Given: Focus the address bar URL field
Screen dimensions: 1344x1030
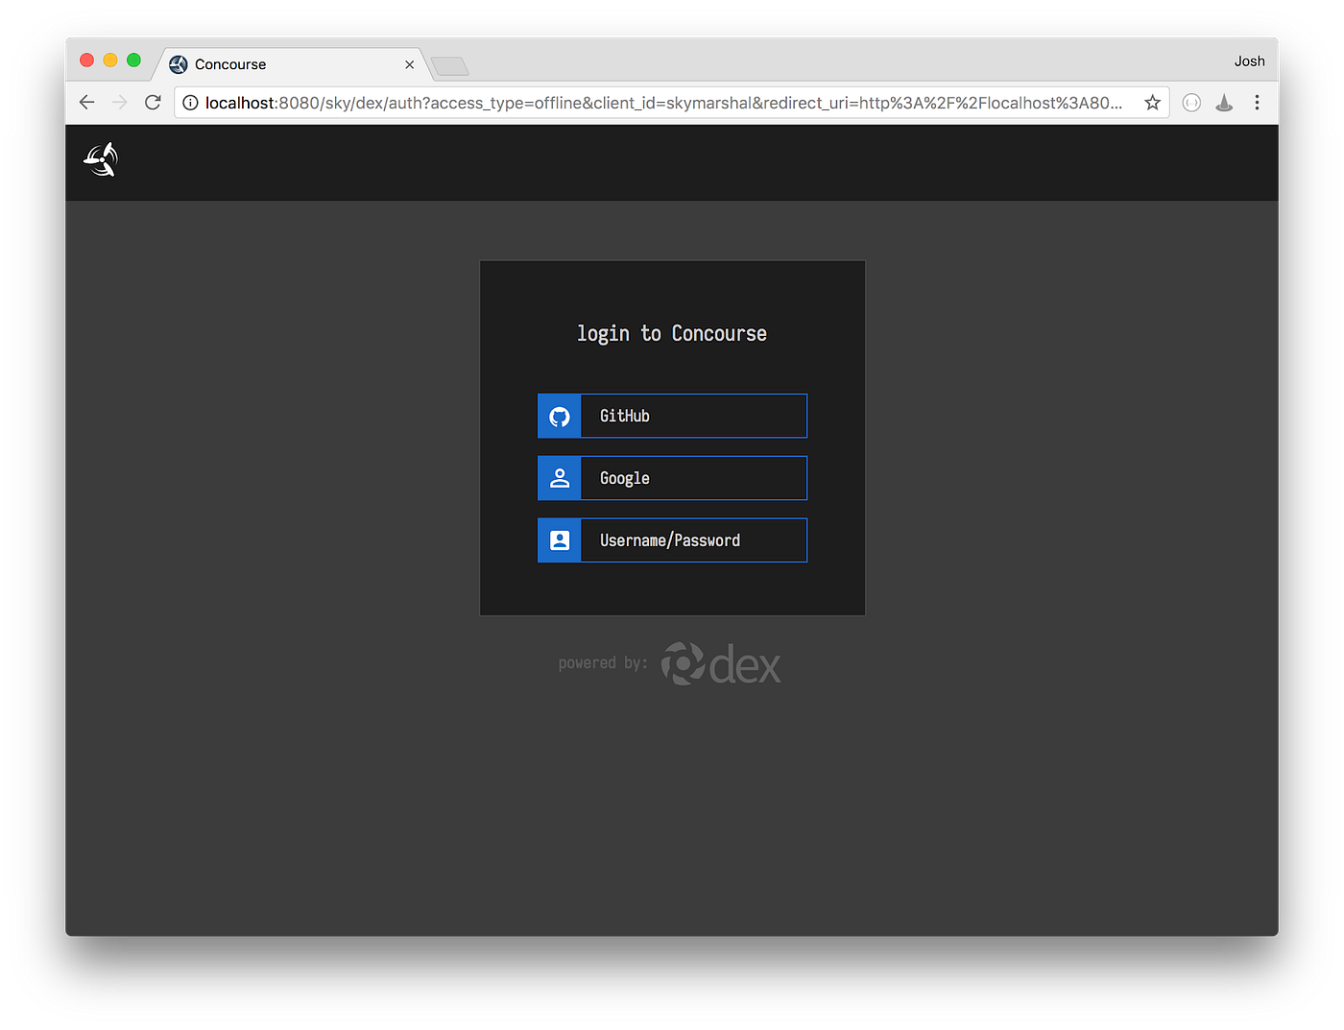Looking at the screenshot, I should coord(662,103).
